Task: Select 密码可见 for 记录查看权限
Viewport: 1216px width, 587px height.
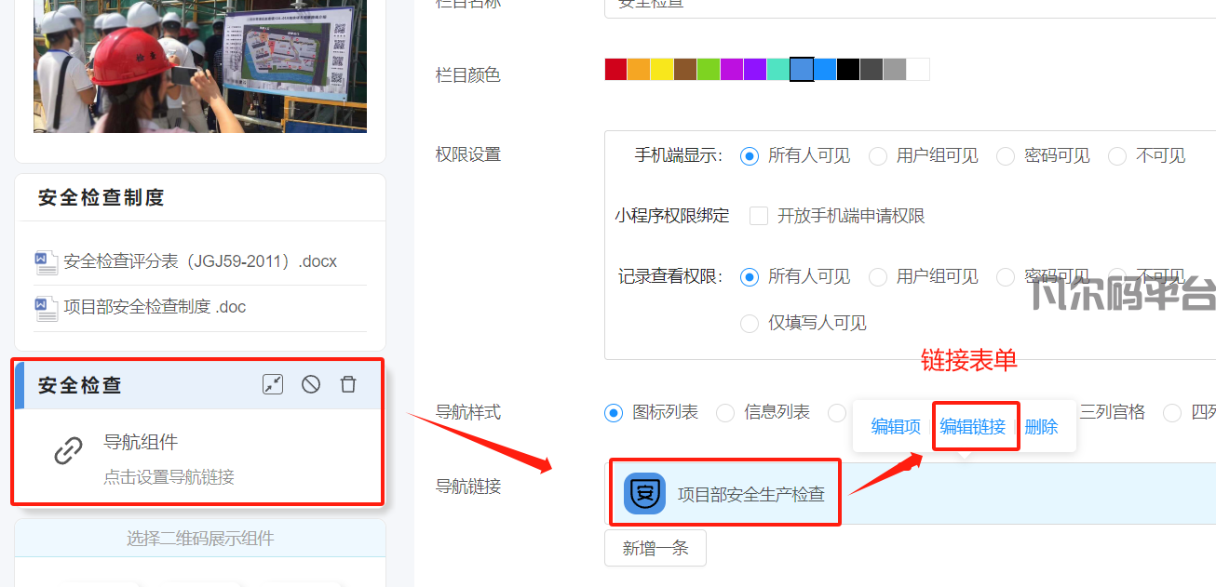Action: 1006,276
